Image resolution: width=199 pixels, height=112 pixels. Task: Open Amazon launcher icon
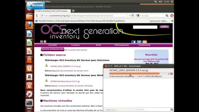point(29,77)
